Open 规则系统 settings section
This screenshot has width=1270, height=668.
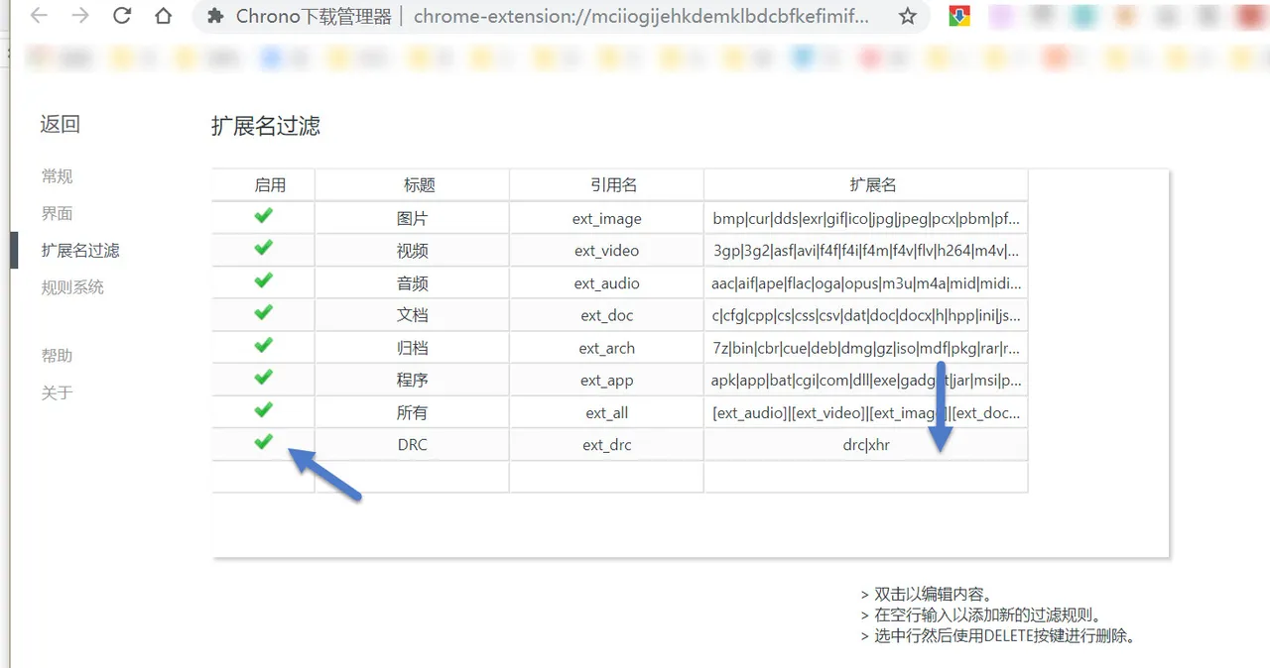72,287
